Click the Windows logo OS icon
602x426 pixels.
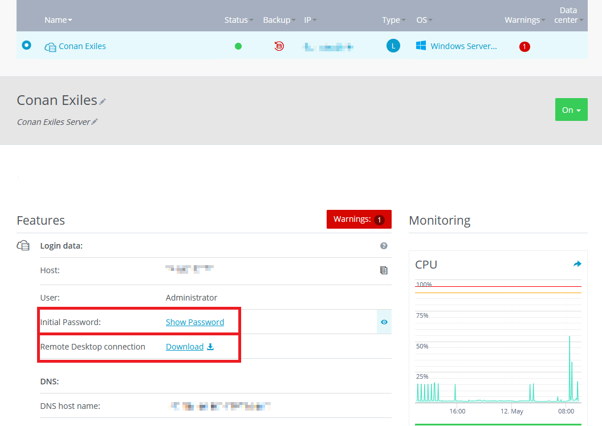pos(421,46)
